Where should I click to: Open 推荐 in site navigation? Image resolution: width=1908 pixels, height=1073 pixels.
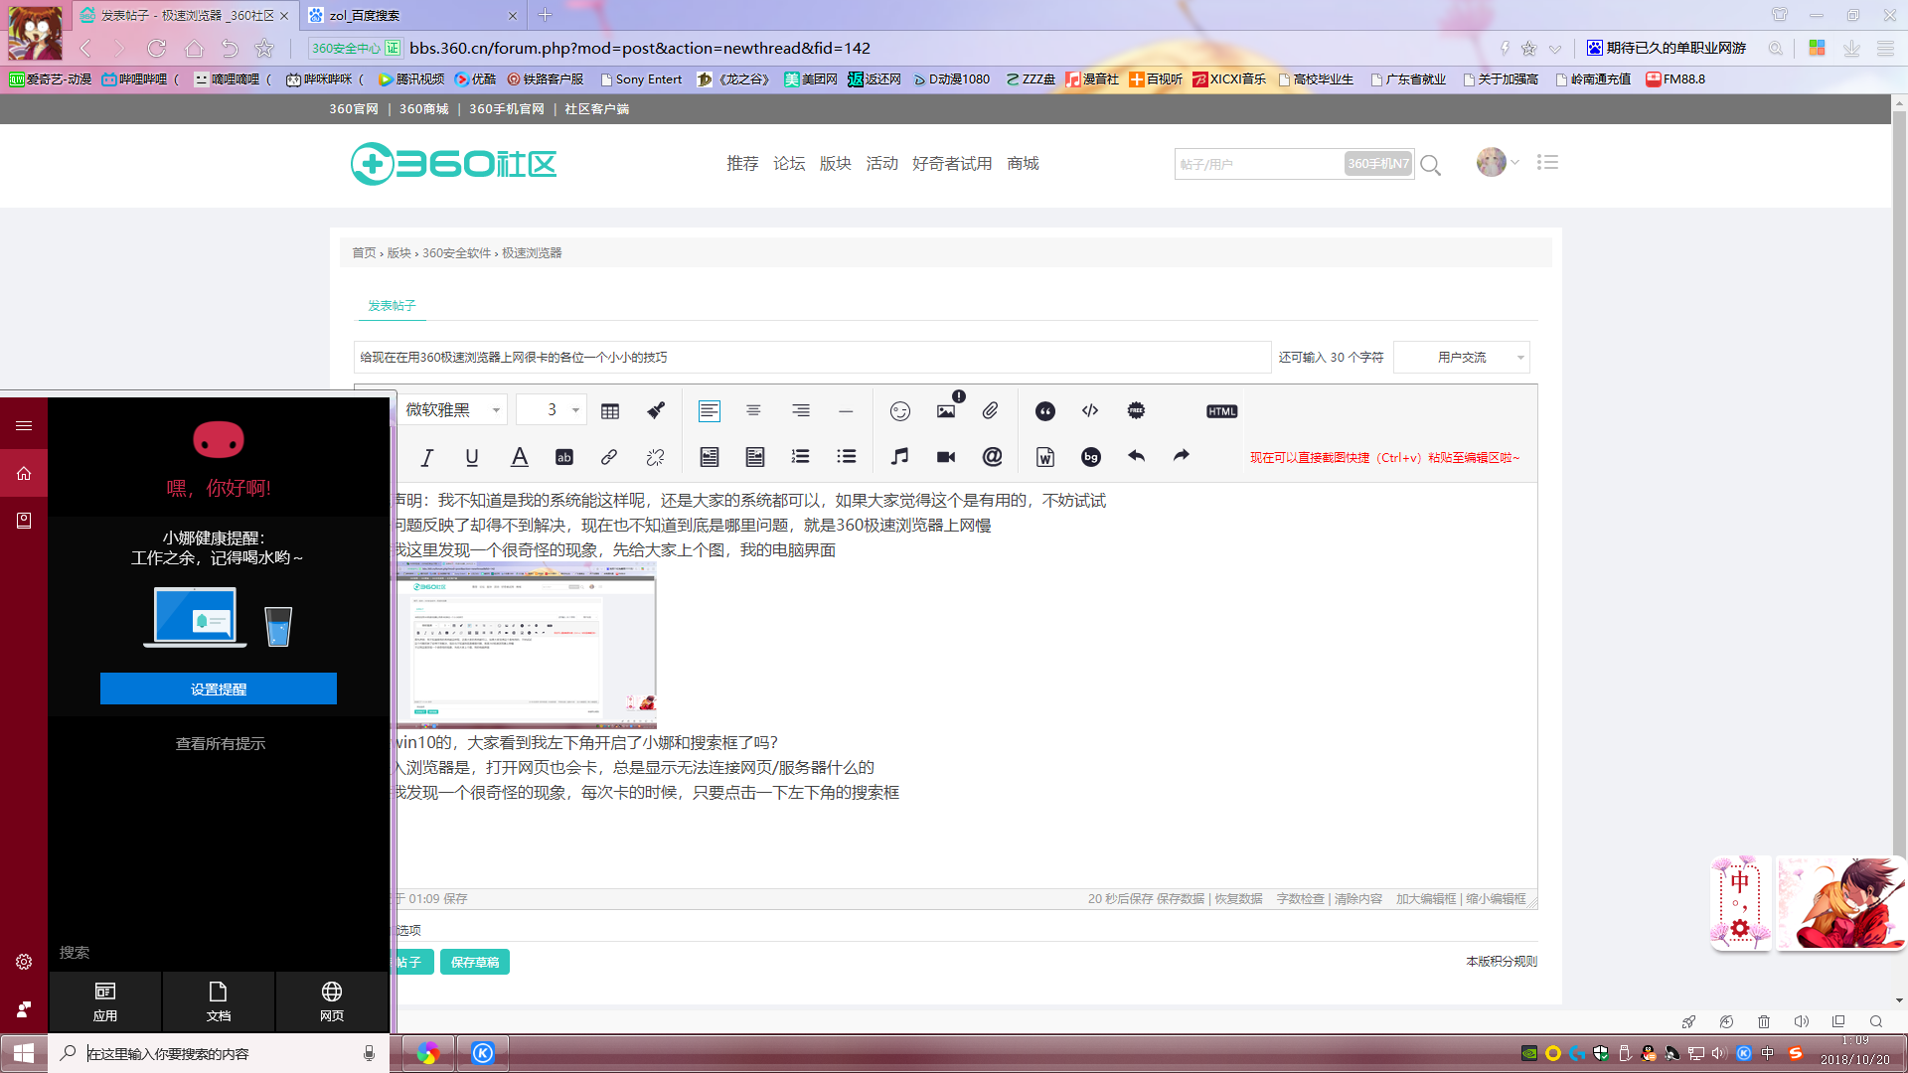click(x=742, y=164)
